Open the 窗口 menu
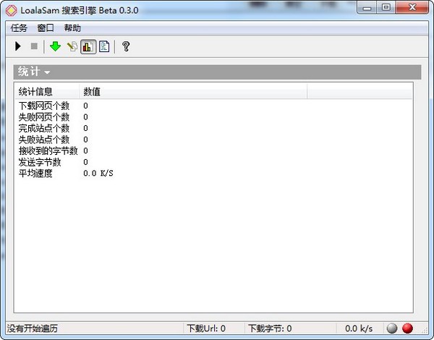Viewport: 434px width, 340px height. [46, 28]
